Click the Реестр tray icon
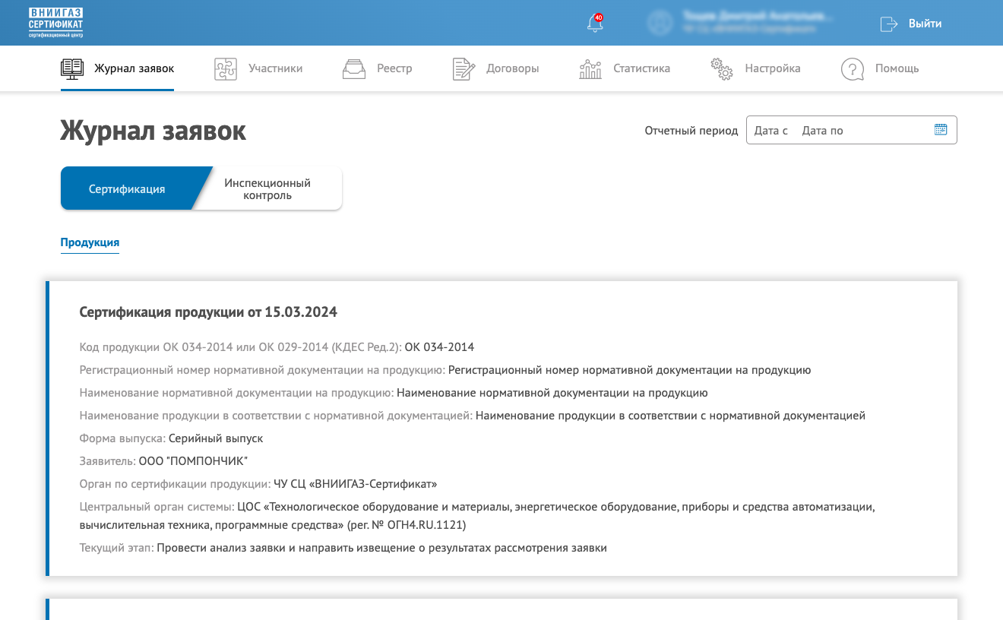Screen dimensions: 1003x620 point(354,68)
